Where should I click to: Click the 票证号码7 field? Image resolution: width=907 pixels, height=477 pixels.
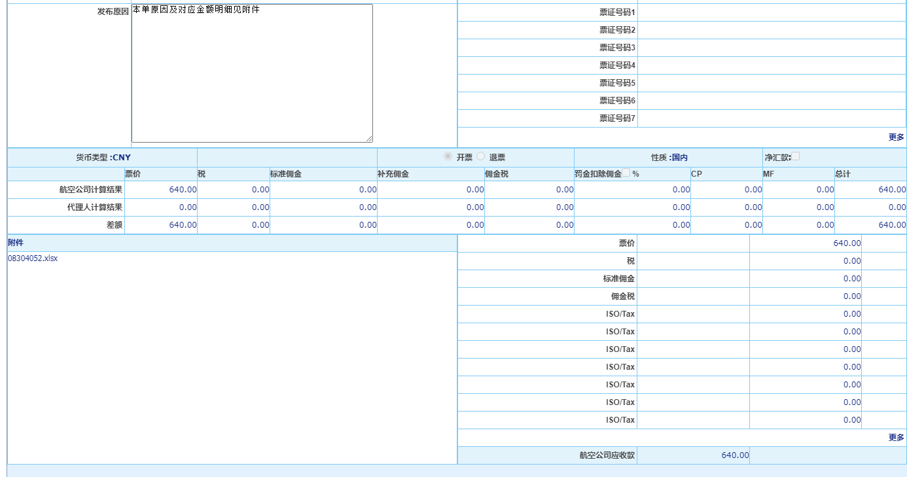coord(772,118)
